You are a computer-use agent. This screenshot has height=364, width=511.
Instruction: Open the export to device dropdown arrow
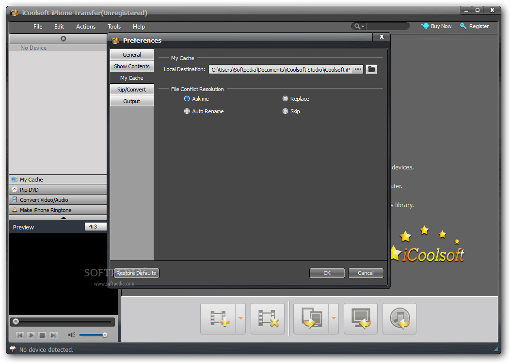click(x=334, y=318)
